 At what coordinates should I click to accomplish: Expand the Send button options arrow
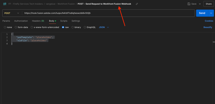click(211, 13)
